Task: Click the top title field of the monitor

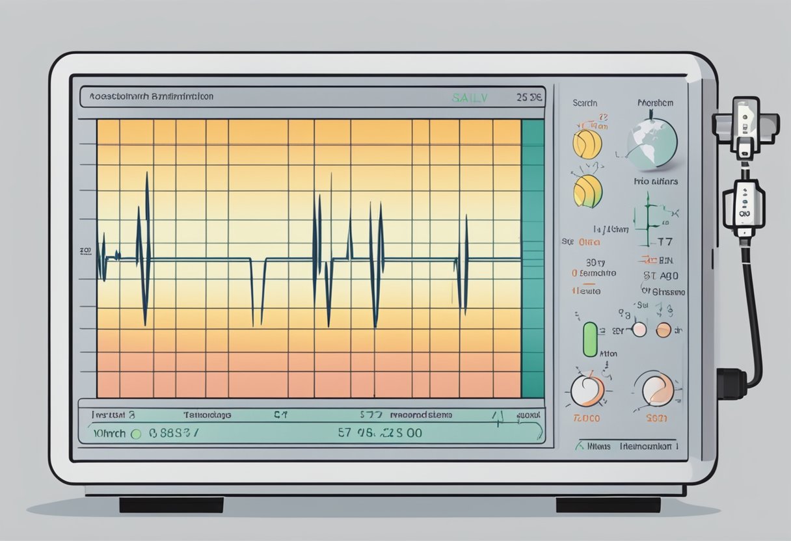Action: point(313,97)
